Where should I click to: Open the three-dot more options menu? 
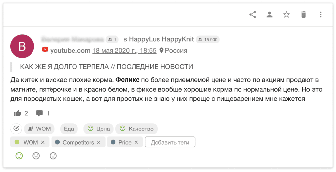click(321, 14)
